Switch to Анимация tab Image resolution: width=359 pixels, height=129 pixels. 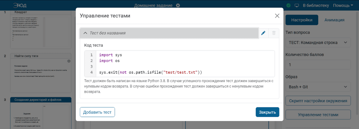[x=334, y=20]
